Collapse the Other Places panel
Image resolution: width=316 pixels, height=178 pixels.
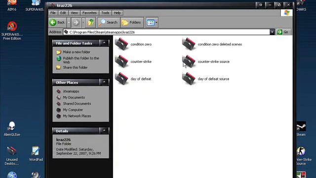(x=104, y=82)
